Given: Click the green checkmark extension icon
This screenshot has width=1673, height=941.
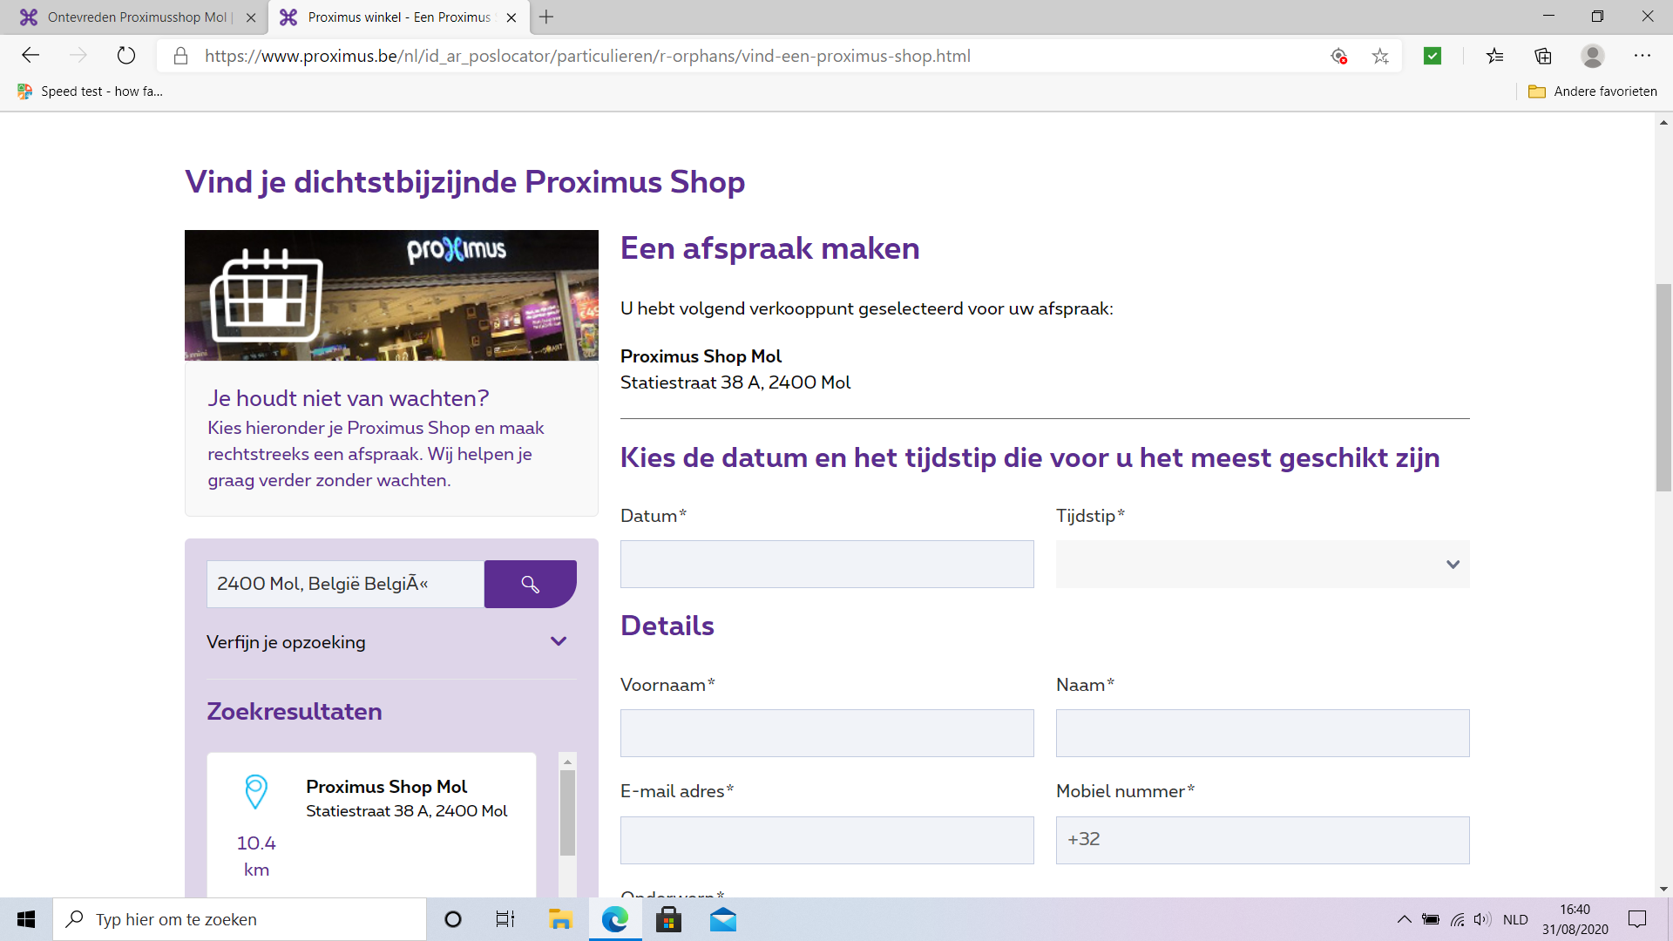Looking at the screenshot, I should point(1433,56).
